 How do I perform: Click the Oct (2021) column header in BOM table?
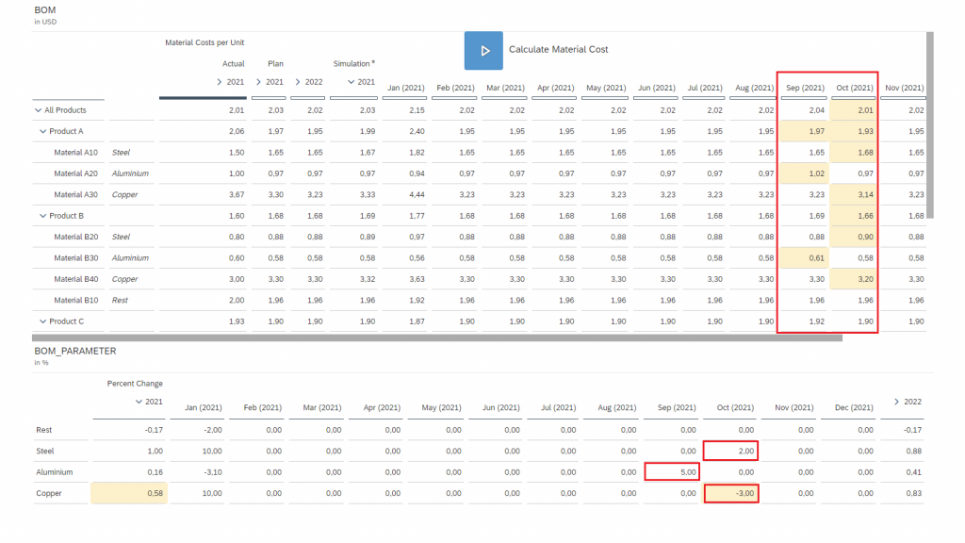pos(854,88)
